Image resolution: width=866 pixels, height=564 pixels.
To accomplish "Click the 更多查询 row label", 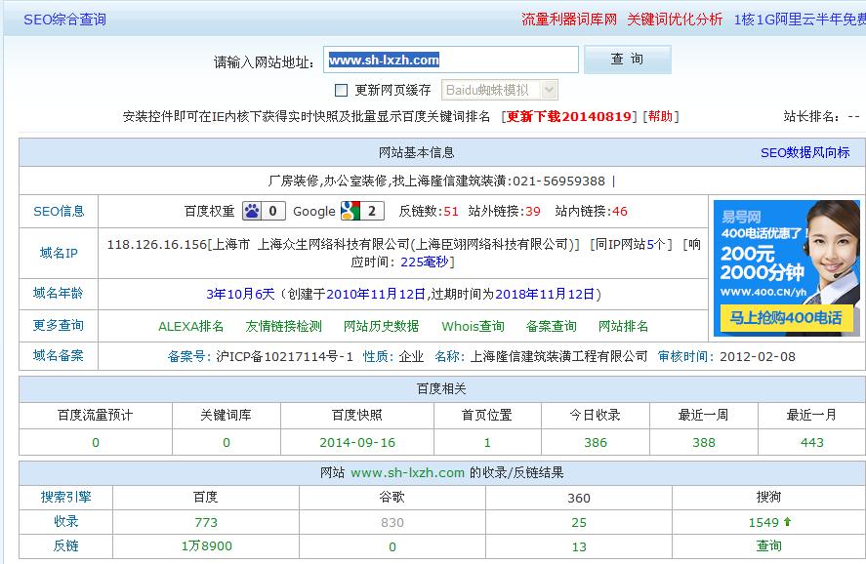I will (58, 326).
